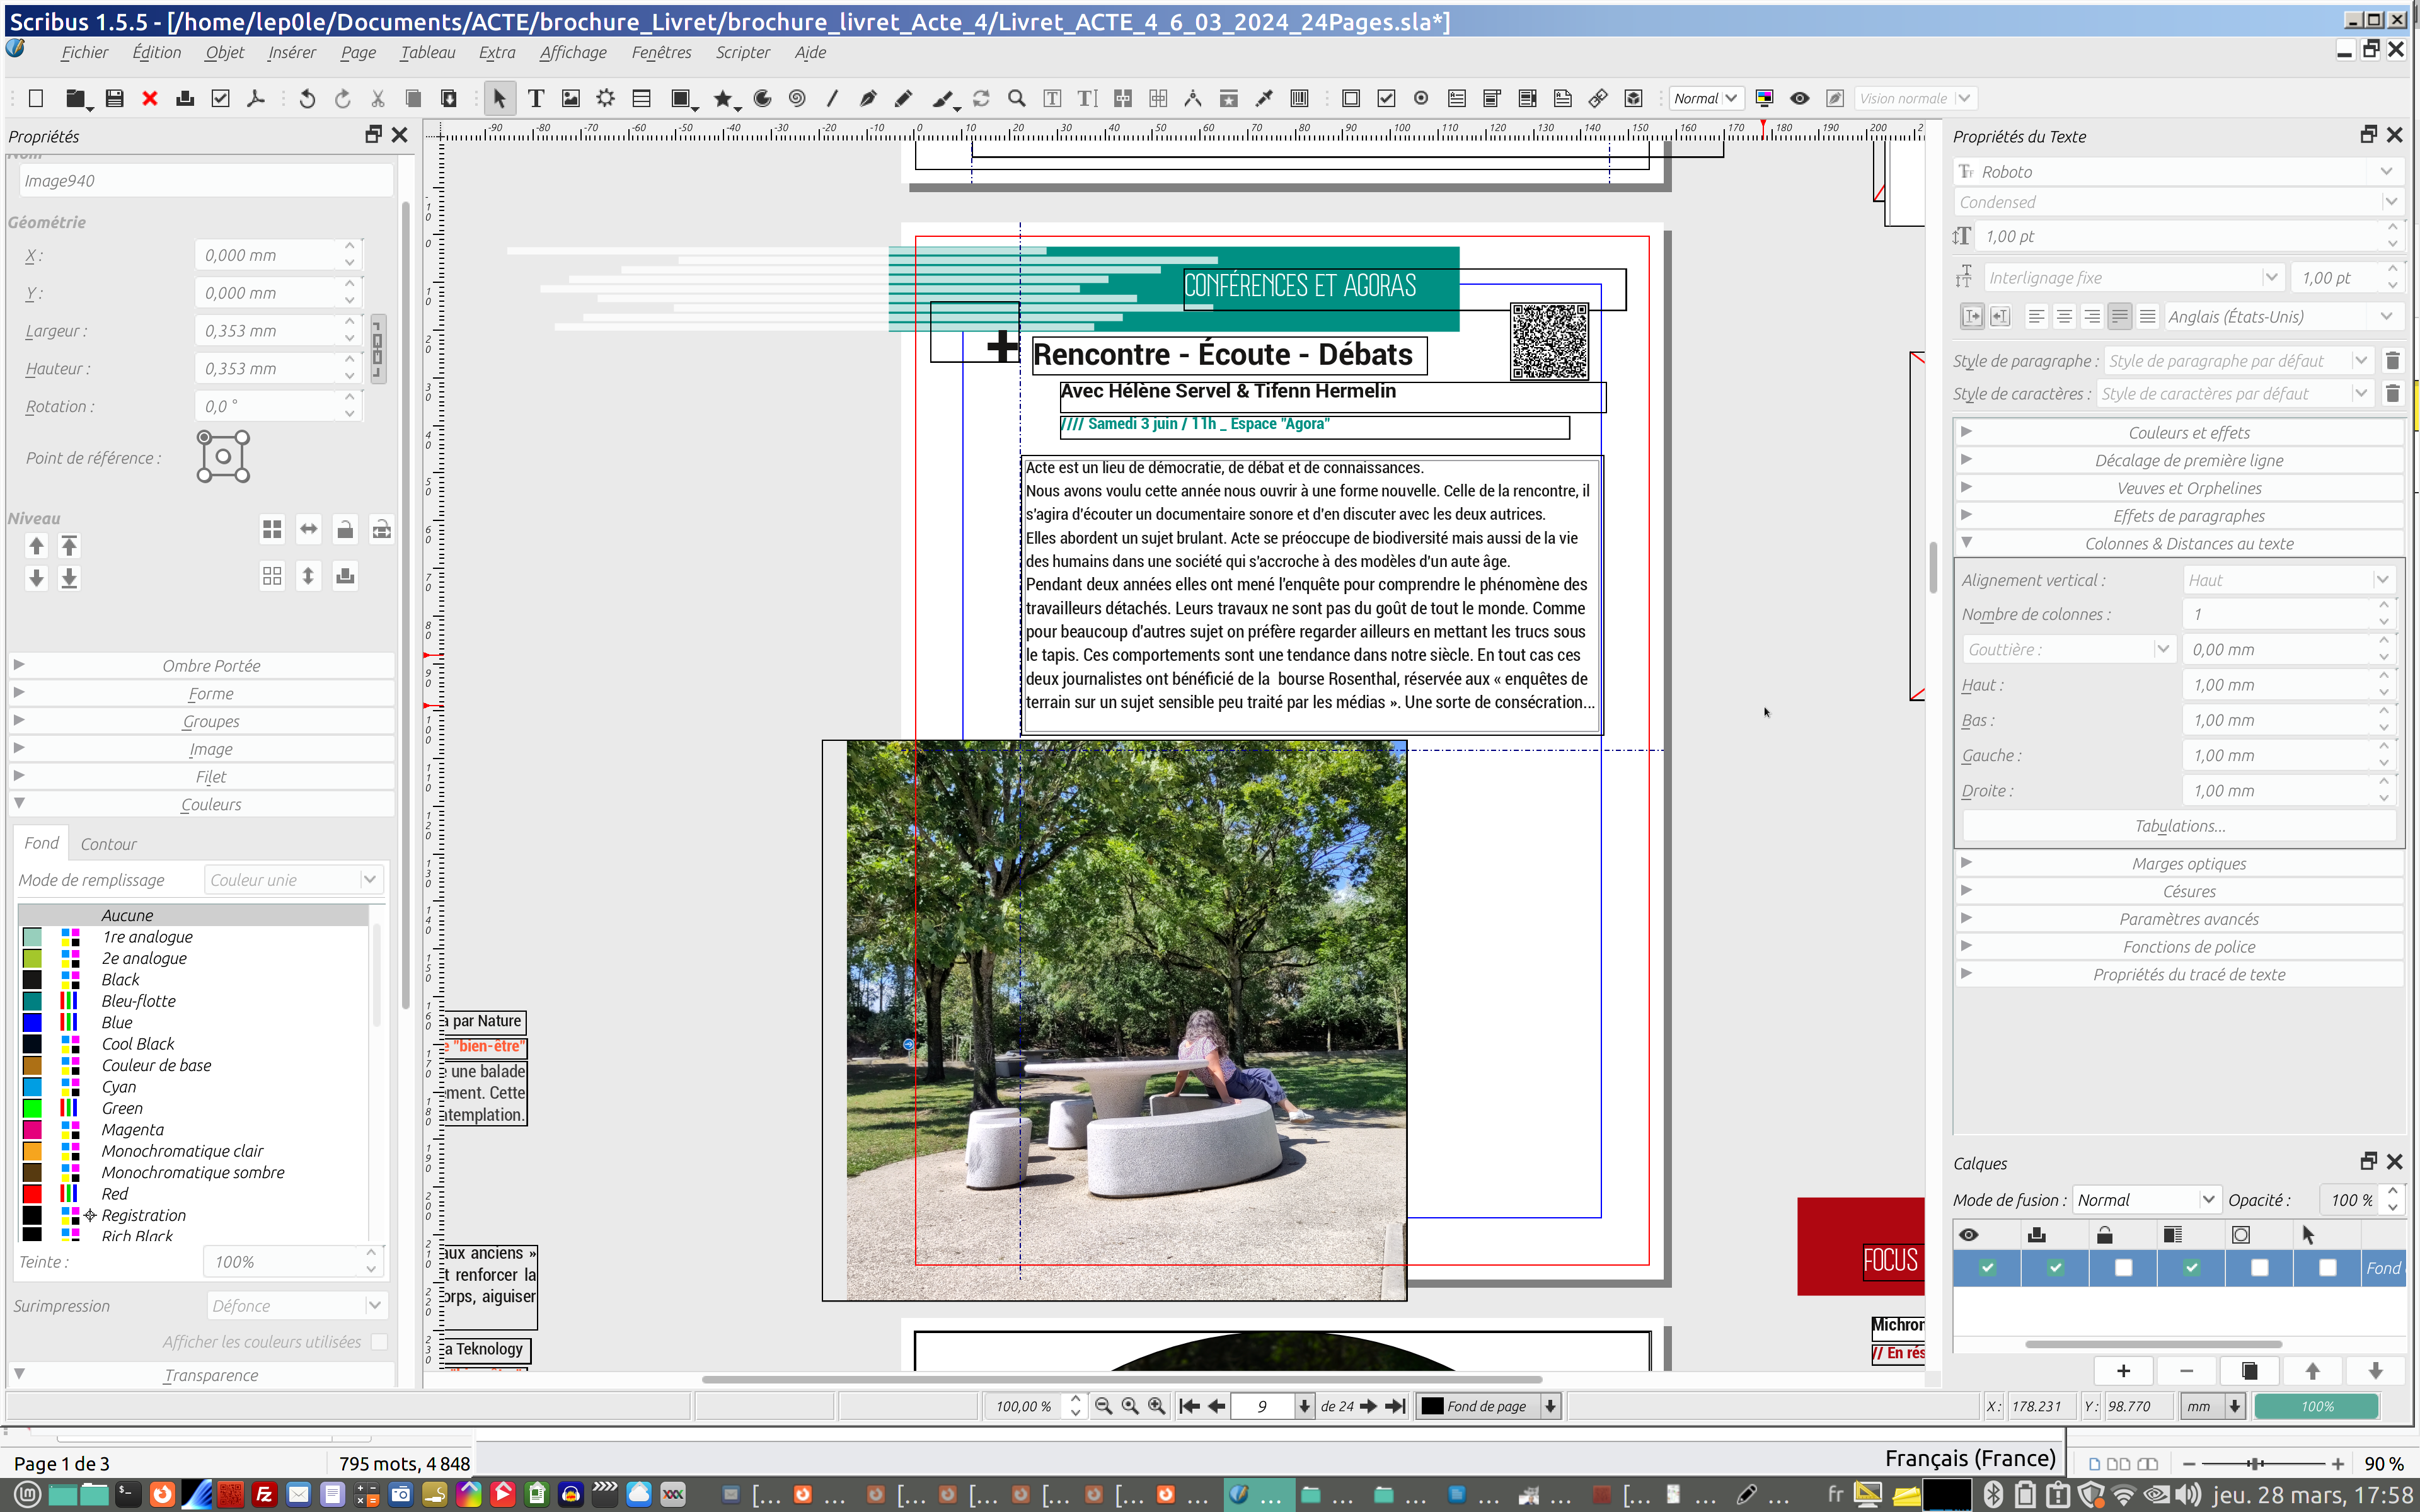Image resolution: width=2420 pixels, height=1512 pixels.
Task: Enable Afficher les couleurs utilisées checkbox
Action: 379,1342
